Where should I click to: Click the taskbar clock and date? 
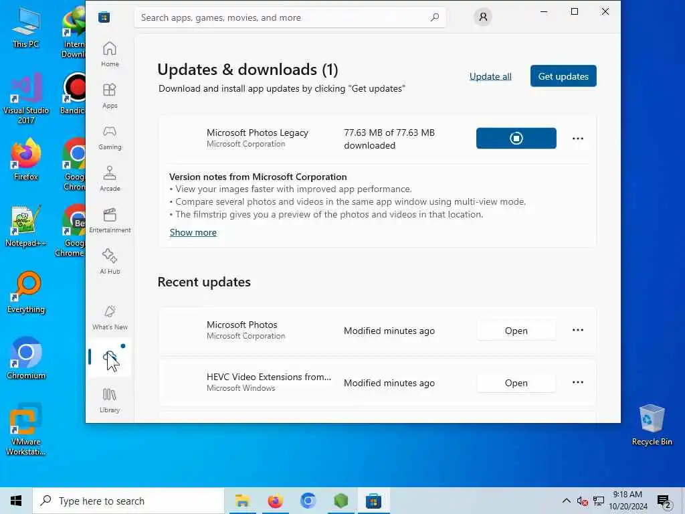click(627, 501)
